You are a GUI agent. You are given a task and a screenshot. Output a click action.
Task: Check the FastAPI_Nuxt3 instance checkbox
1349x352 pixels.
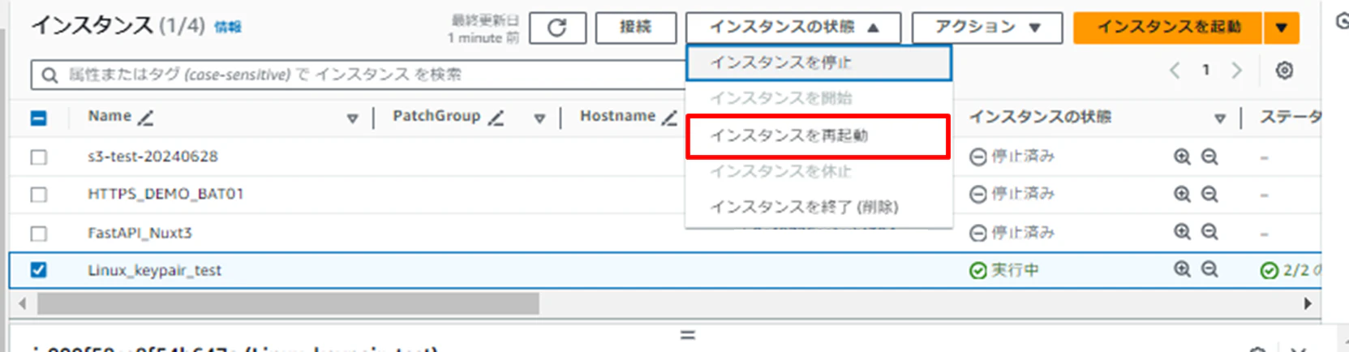pyautogui.click(x=38, y=234)
